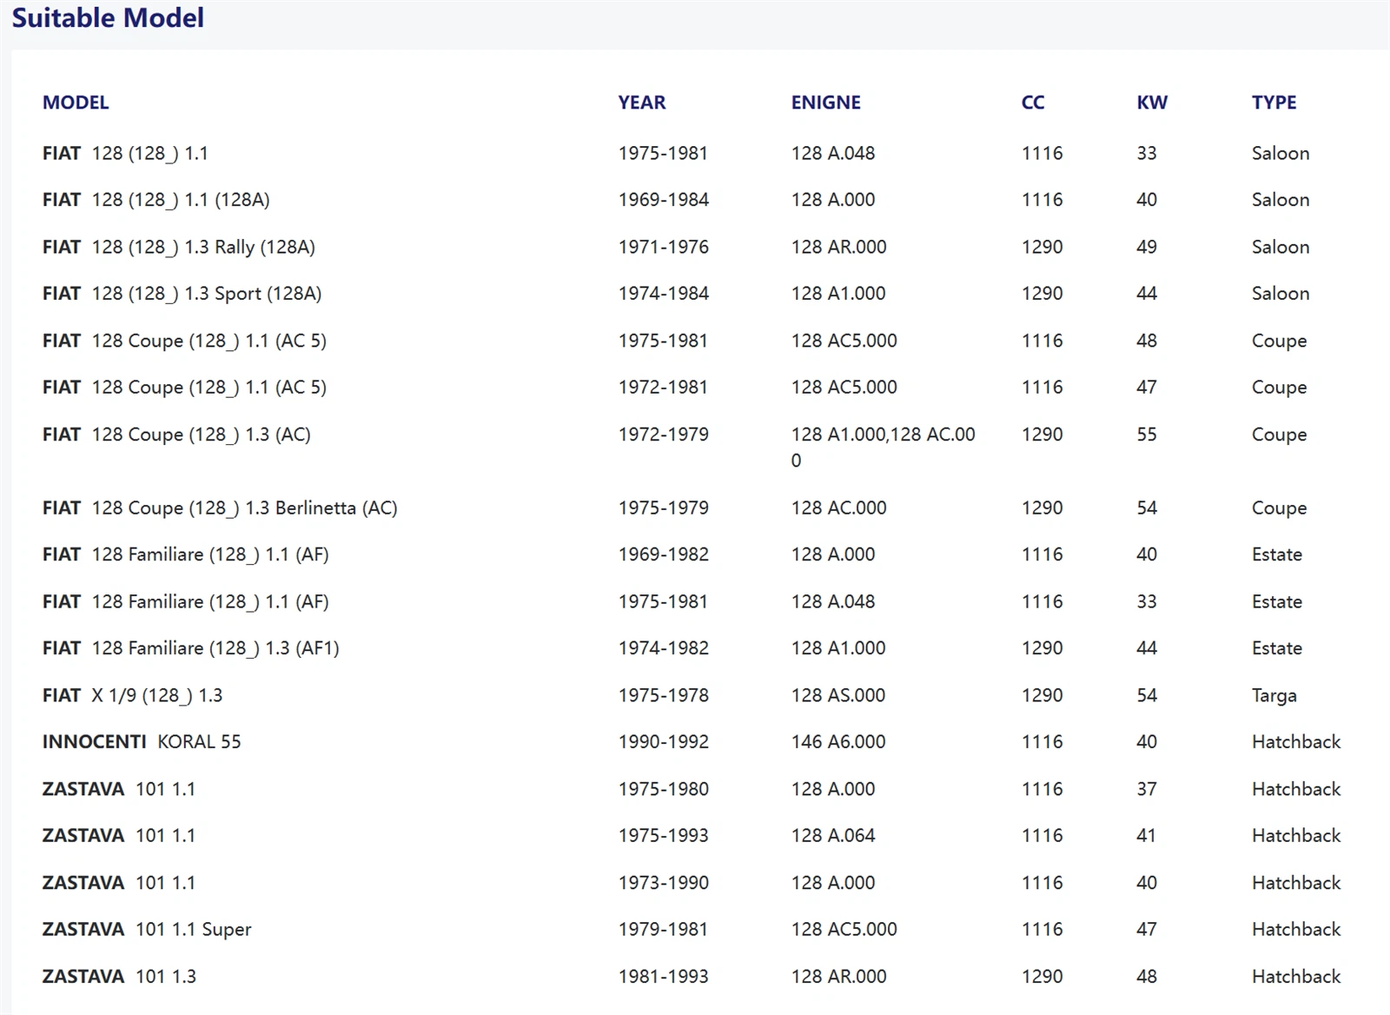Click Saloon in the 1971-1976 row

(x=1281, y=247)
